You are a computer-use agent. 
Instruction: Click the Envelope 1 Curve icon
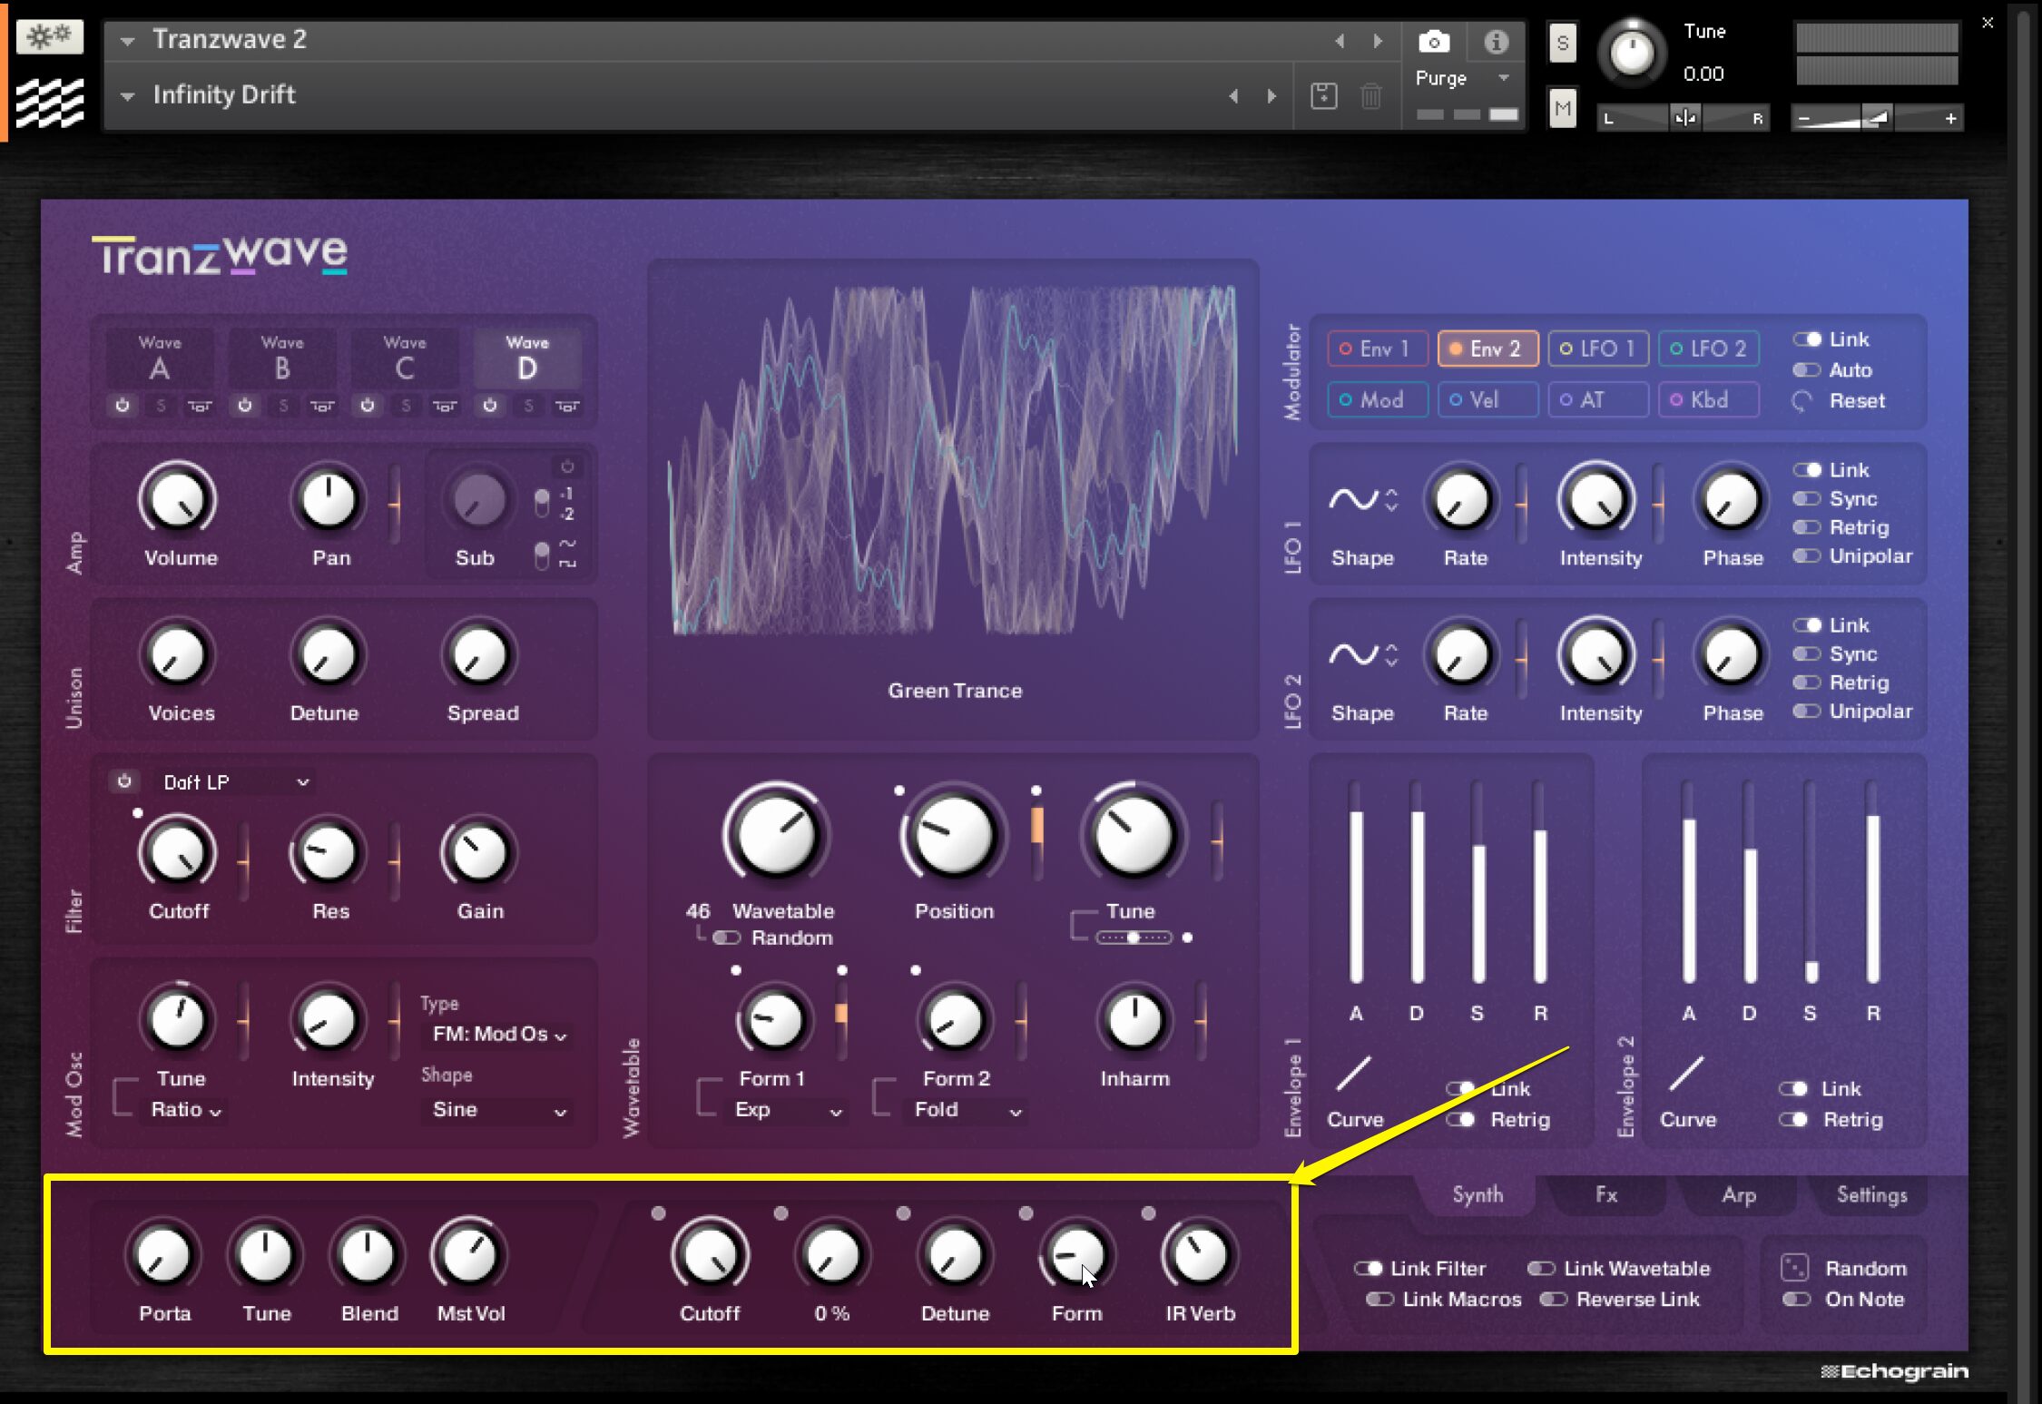(x=1353, y=1075)
